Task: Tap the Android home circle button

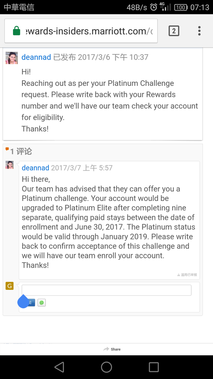Action: point(106,367)
